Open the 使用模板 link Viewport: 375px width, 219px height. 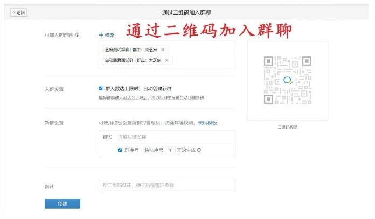click(x=207, y=123)
